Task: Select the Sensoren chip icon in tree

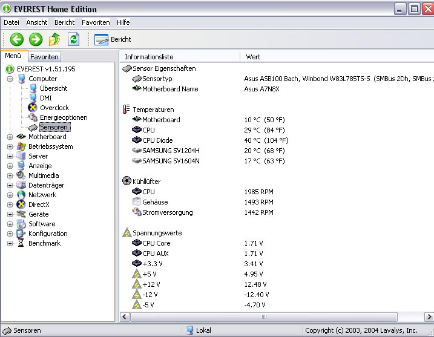Action: pyautogui.click(x=33, y=127)
